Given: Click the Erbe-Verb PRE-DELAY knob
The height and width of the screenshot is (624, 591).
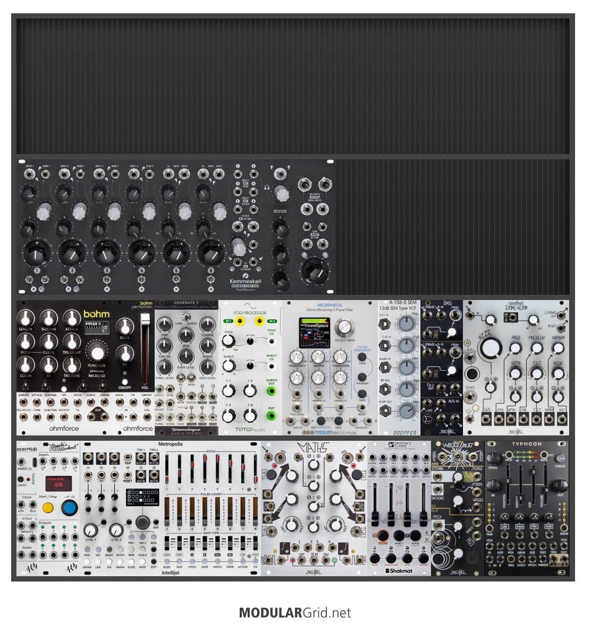Looking at the screenshot, I should [x=536, y=348].
